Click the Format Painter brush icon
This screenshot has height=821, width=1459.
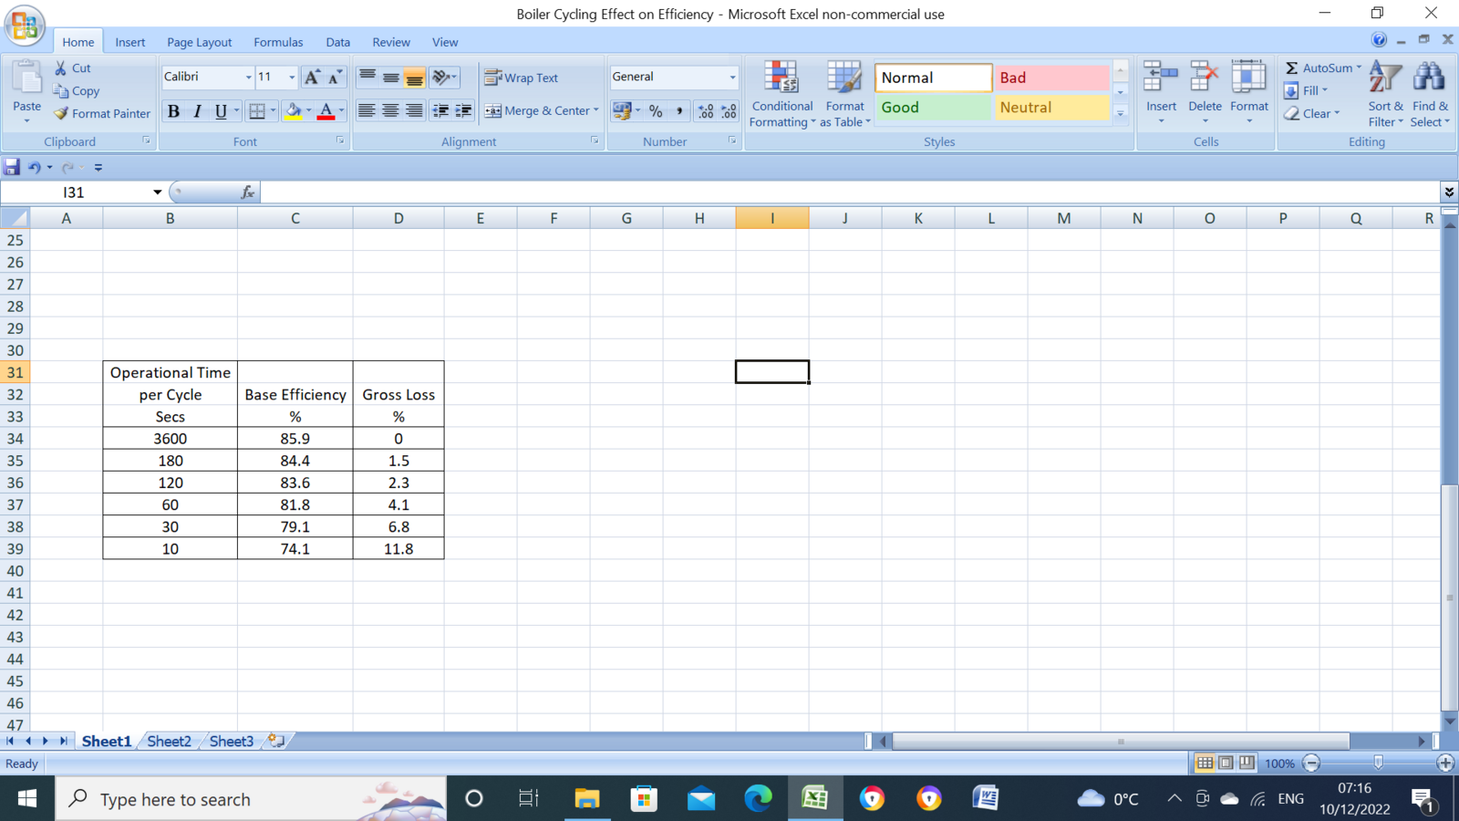point(61,114)
